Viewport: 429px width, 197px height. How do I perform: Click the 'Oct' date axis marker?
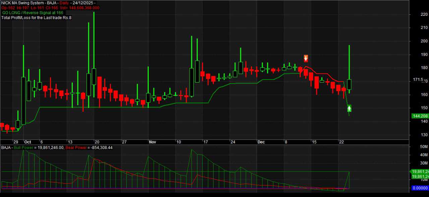point(27,142)
